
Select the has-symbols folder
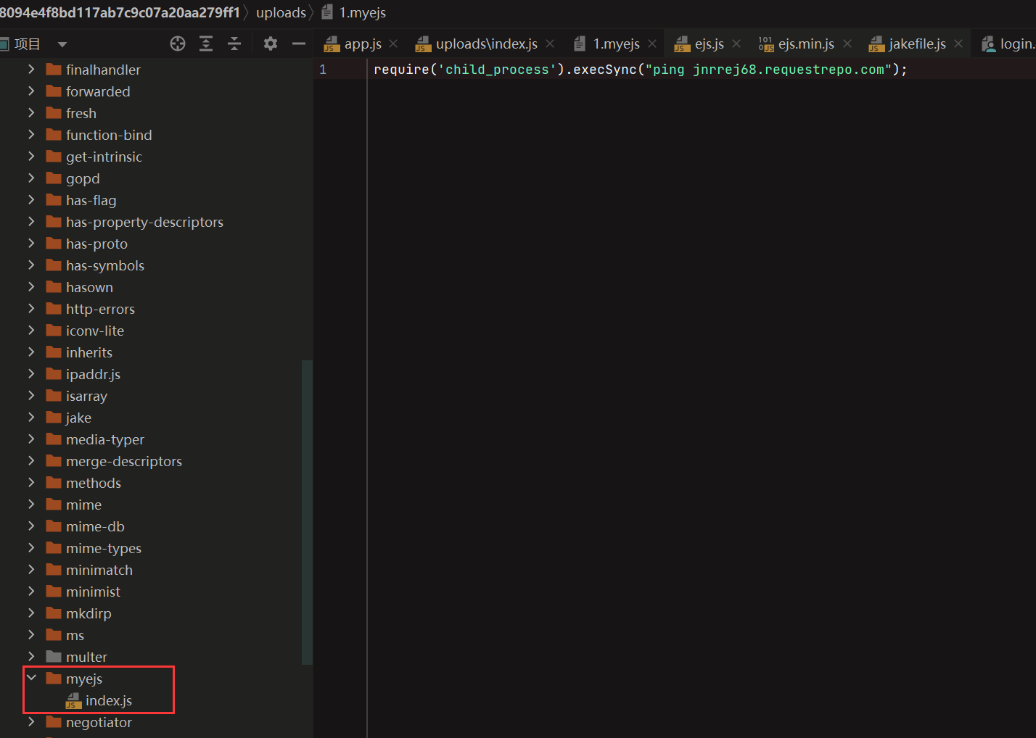(x=105, y=265)
